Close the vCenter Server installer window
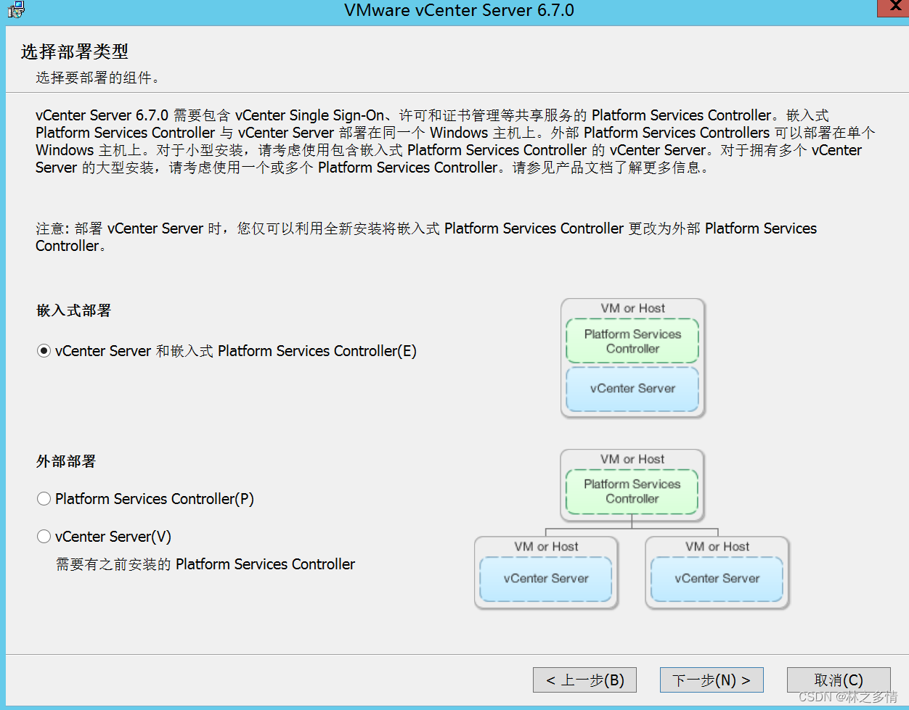The height and width of the screenshot is (710, 909). (893, 7)
